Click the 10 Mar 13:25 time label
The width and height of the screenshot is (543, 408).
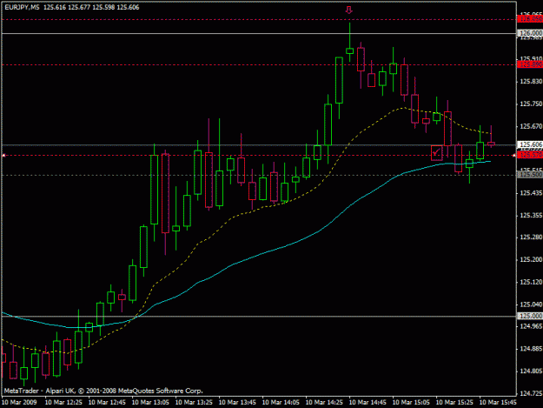pyautogui.click(x=194, y=403)
